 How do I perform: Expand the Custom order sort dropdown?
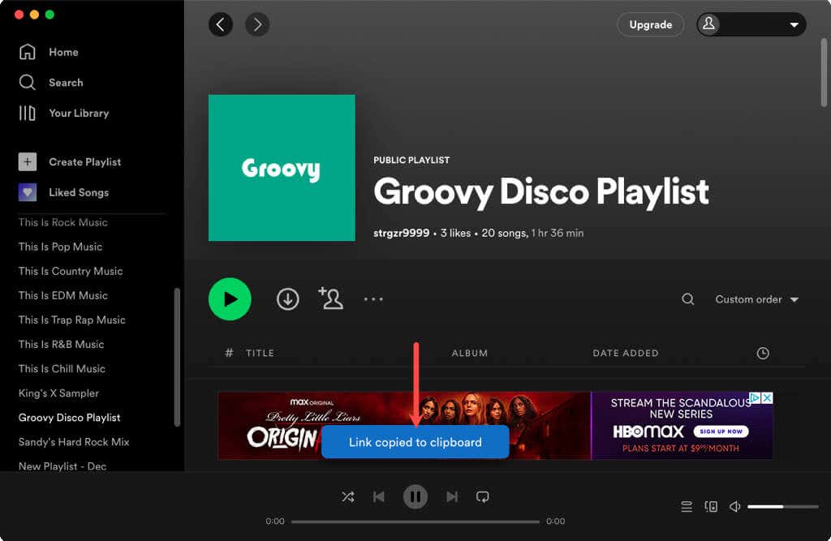click(756, 299)
